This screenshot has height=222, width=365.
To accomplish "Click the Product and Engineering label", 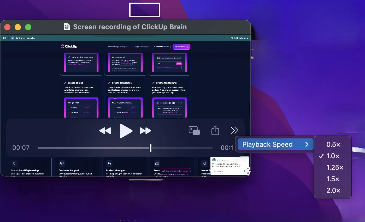I will click(x=25, y=170).
